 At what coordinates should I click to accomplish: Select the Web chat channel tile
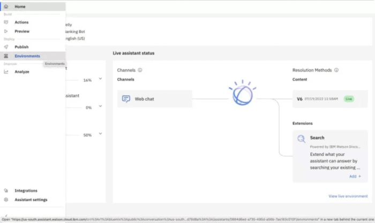point(154,99)
